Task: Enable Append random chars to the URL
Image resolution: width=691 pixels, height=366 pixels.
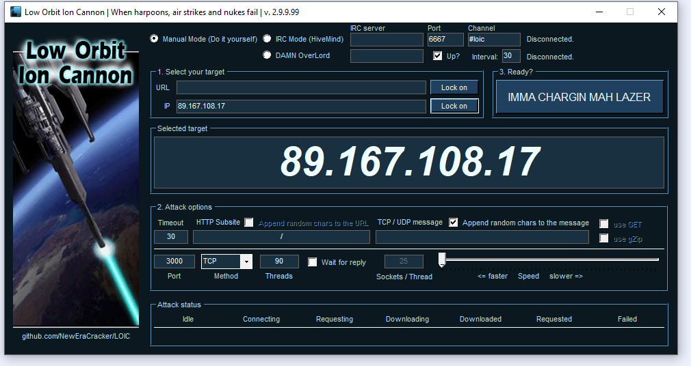Action: coord(249,223)
